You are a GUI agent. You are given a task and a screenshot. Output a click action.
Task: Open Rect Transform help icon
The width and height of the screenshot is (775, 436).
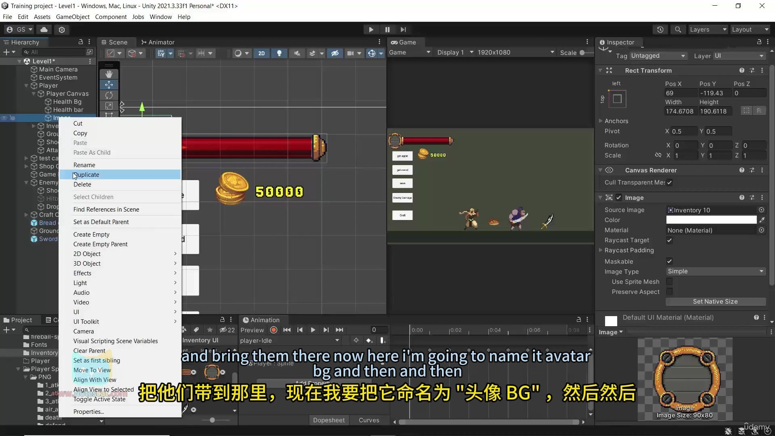(x=742, y=70)
